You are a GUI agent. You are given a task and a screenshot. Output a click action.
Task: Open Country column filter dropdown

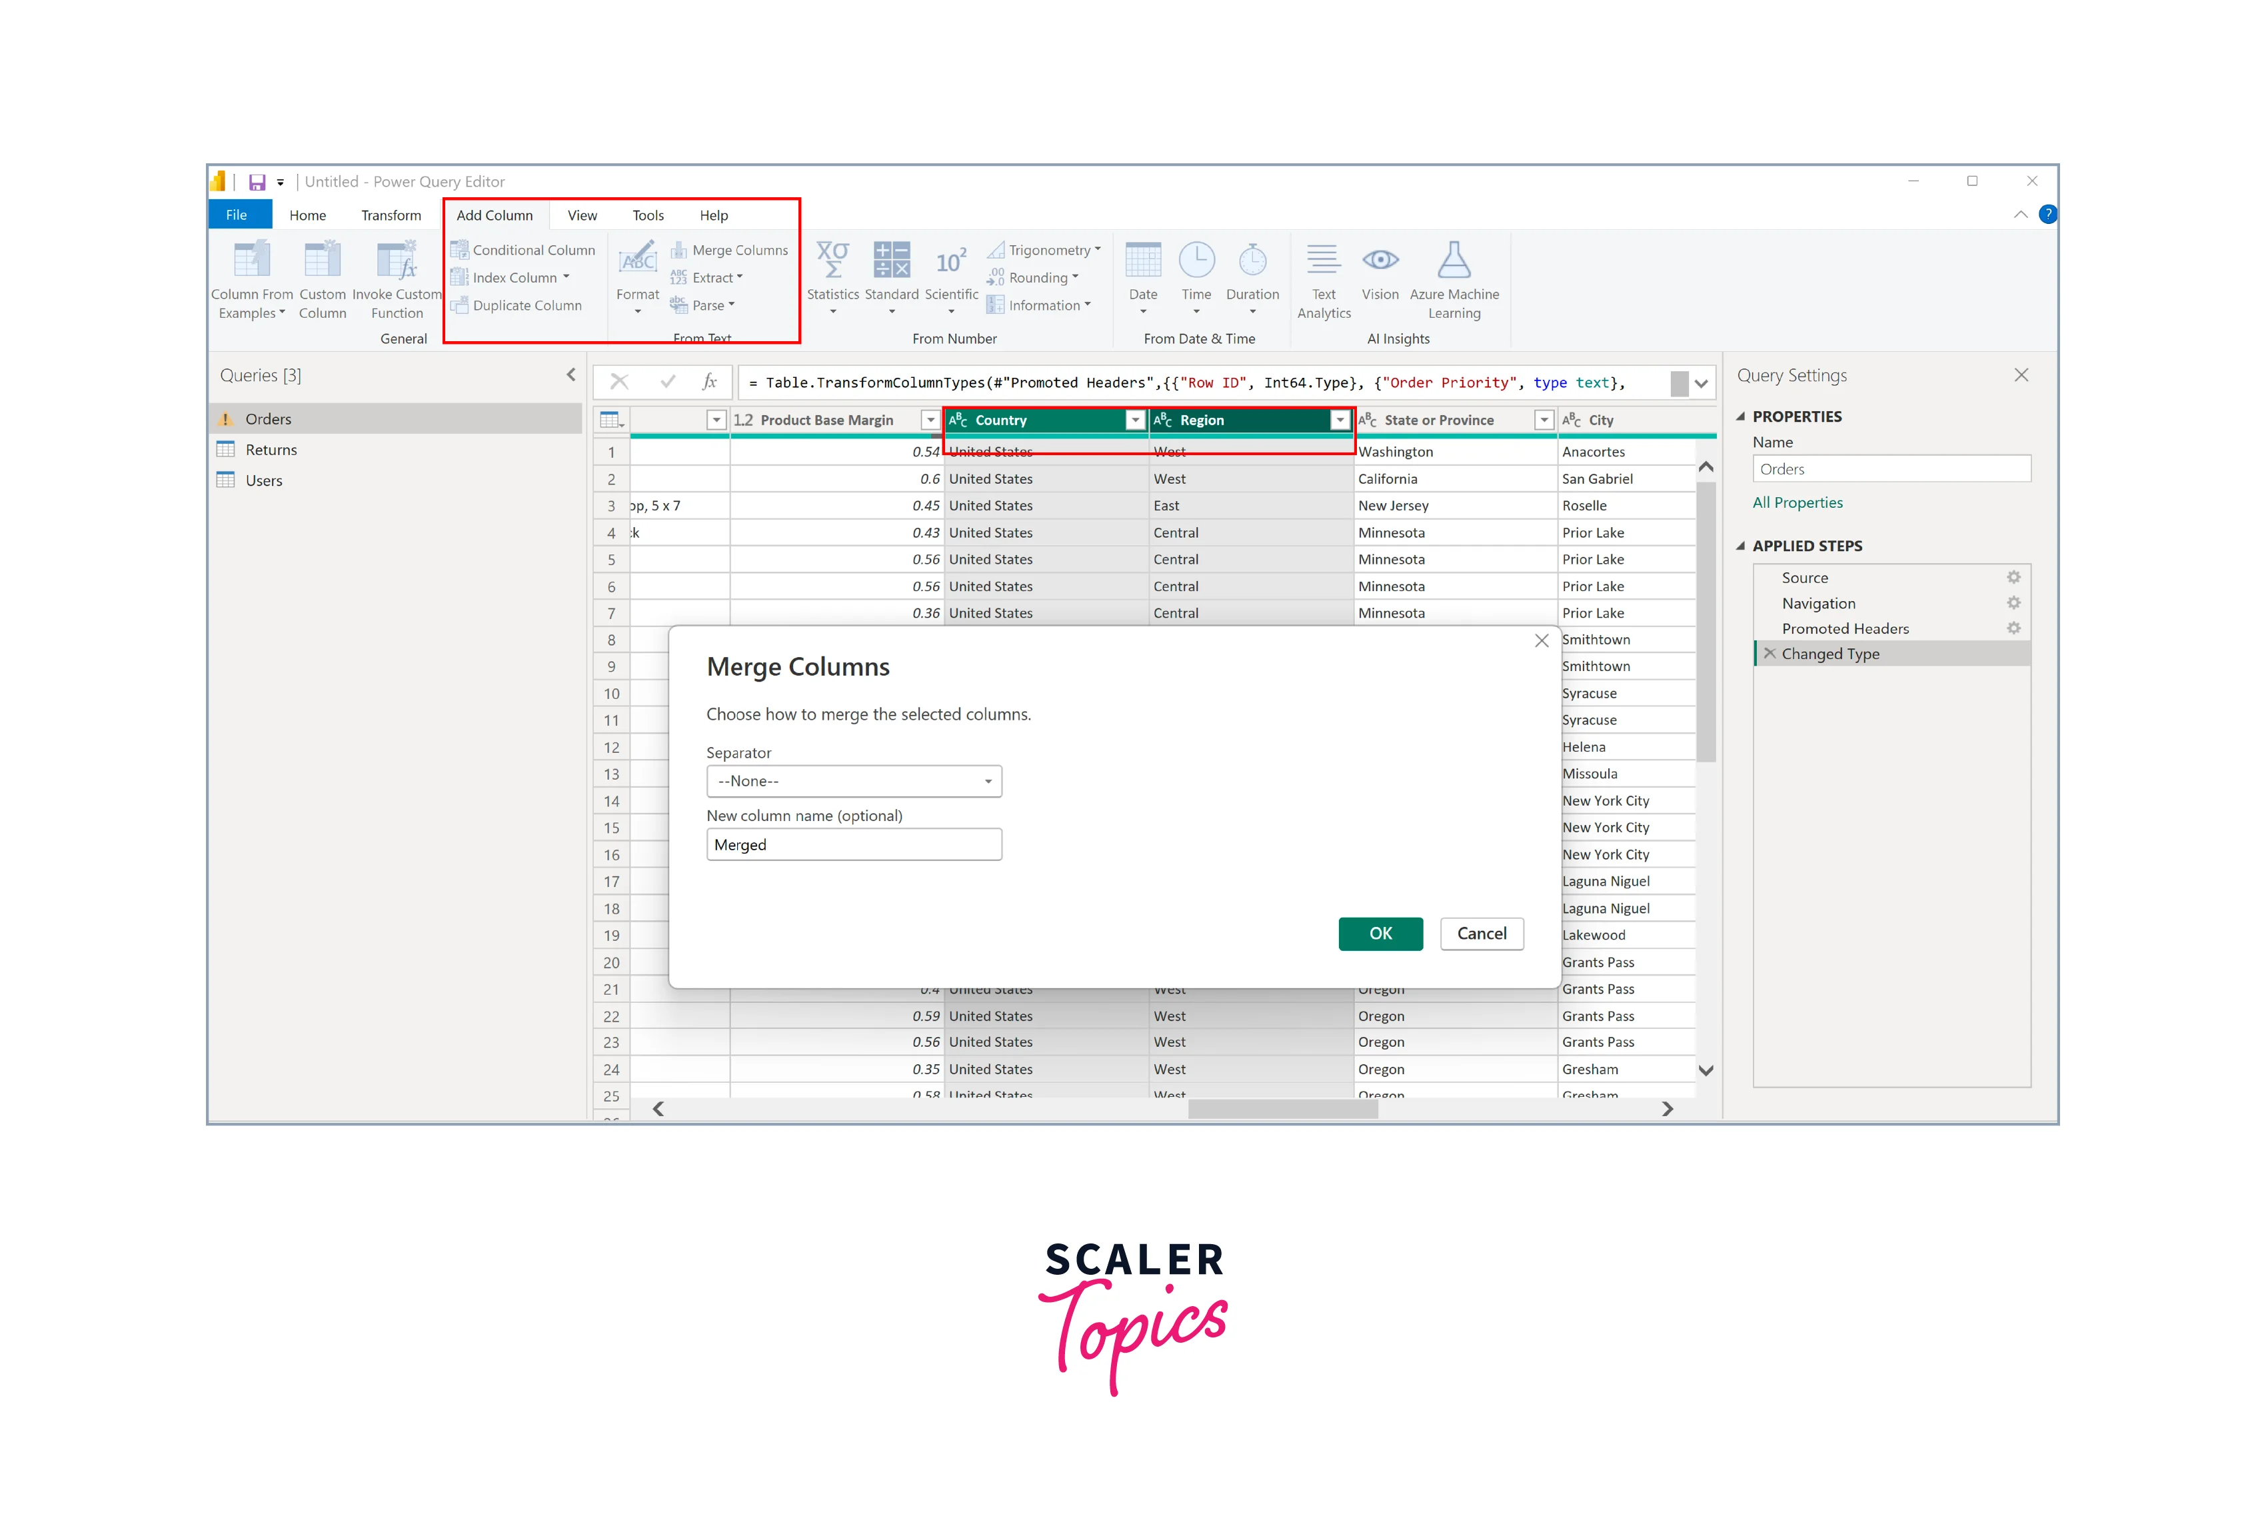point(1134,420)
